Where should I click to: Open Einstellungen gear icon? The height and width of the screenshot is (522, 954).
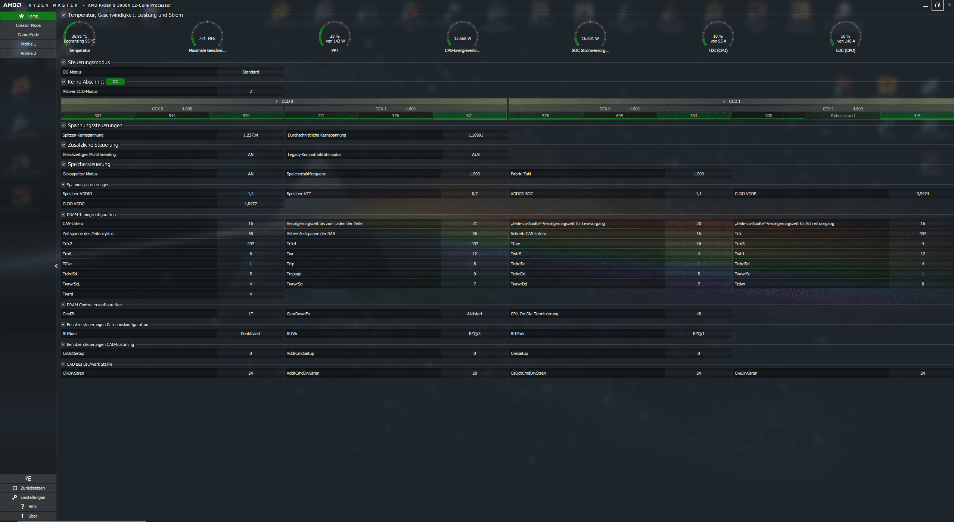coord(15,497)
